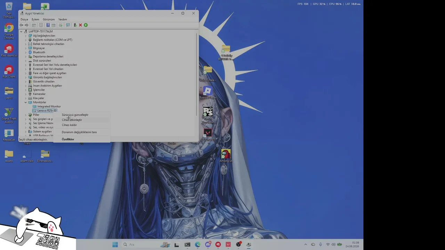Select the Roblox Player desktop icon
445x250 pixels.
208,93
